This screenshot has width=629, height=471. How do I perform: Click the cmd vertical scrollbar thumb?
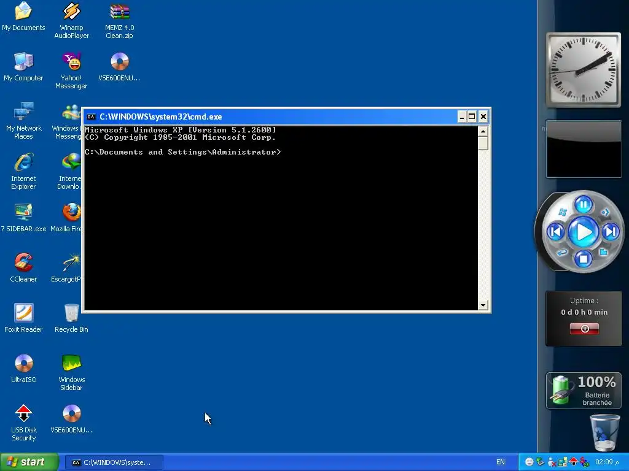coord(483,144)
